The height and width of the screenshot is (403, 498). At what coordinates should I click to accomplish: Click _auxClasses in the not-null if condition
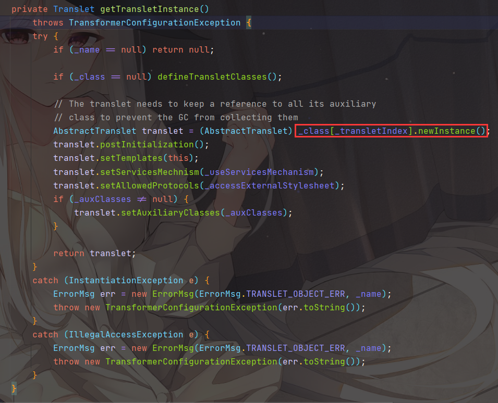click(x=102, y=199)
